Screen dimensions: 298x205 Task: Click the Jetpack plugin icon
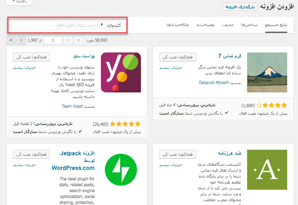pos(121,170)
